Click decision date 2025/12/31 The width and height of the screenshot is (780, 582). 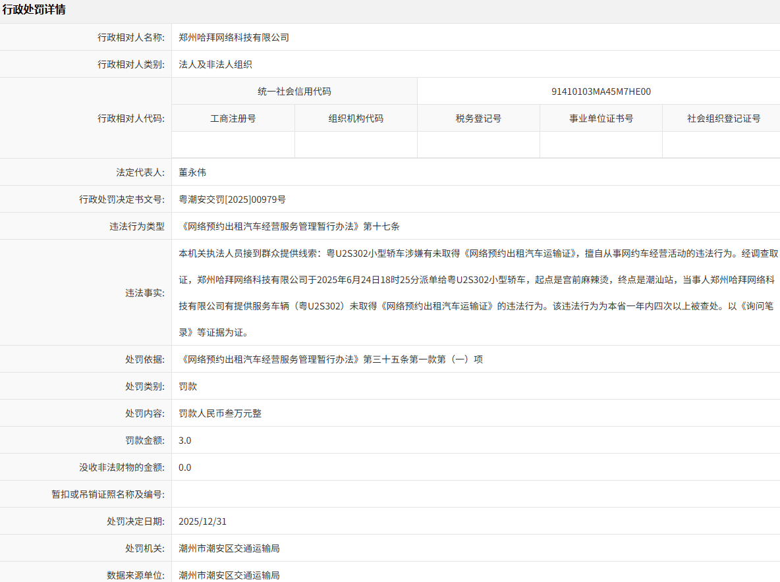(203, 521)
